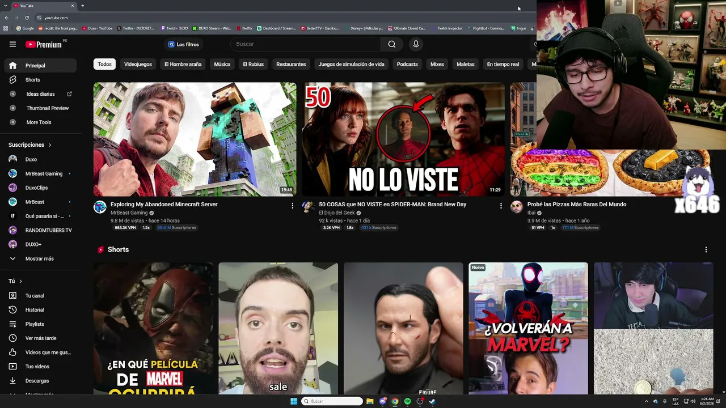
Task: Go to the YouTube Premium logo home
Action: click(44, 44)
